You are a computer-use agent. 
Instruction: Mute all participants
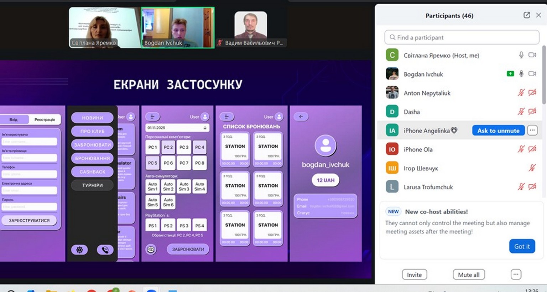pyautogui.click(x=468, y=275)
